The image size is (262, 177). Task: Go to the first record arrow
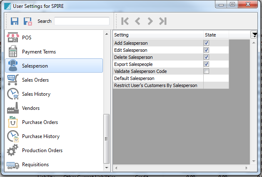[x=125, y=21]
